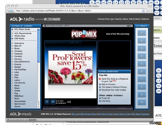Click CA state bubble in background page
This screenshot has width=162, height=125.
[115, 2]
